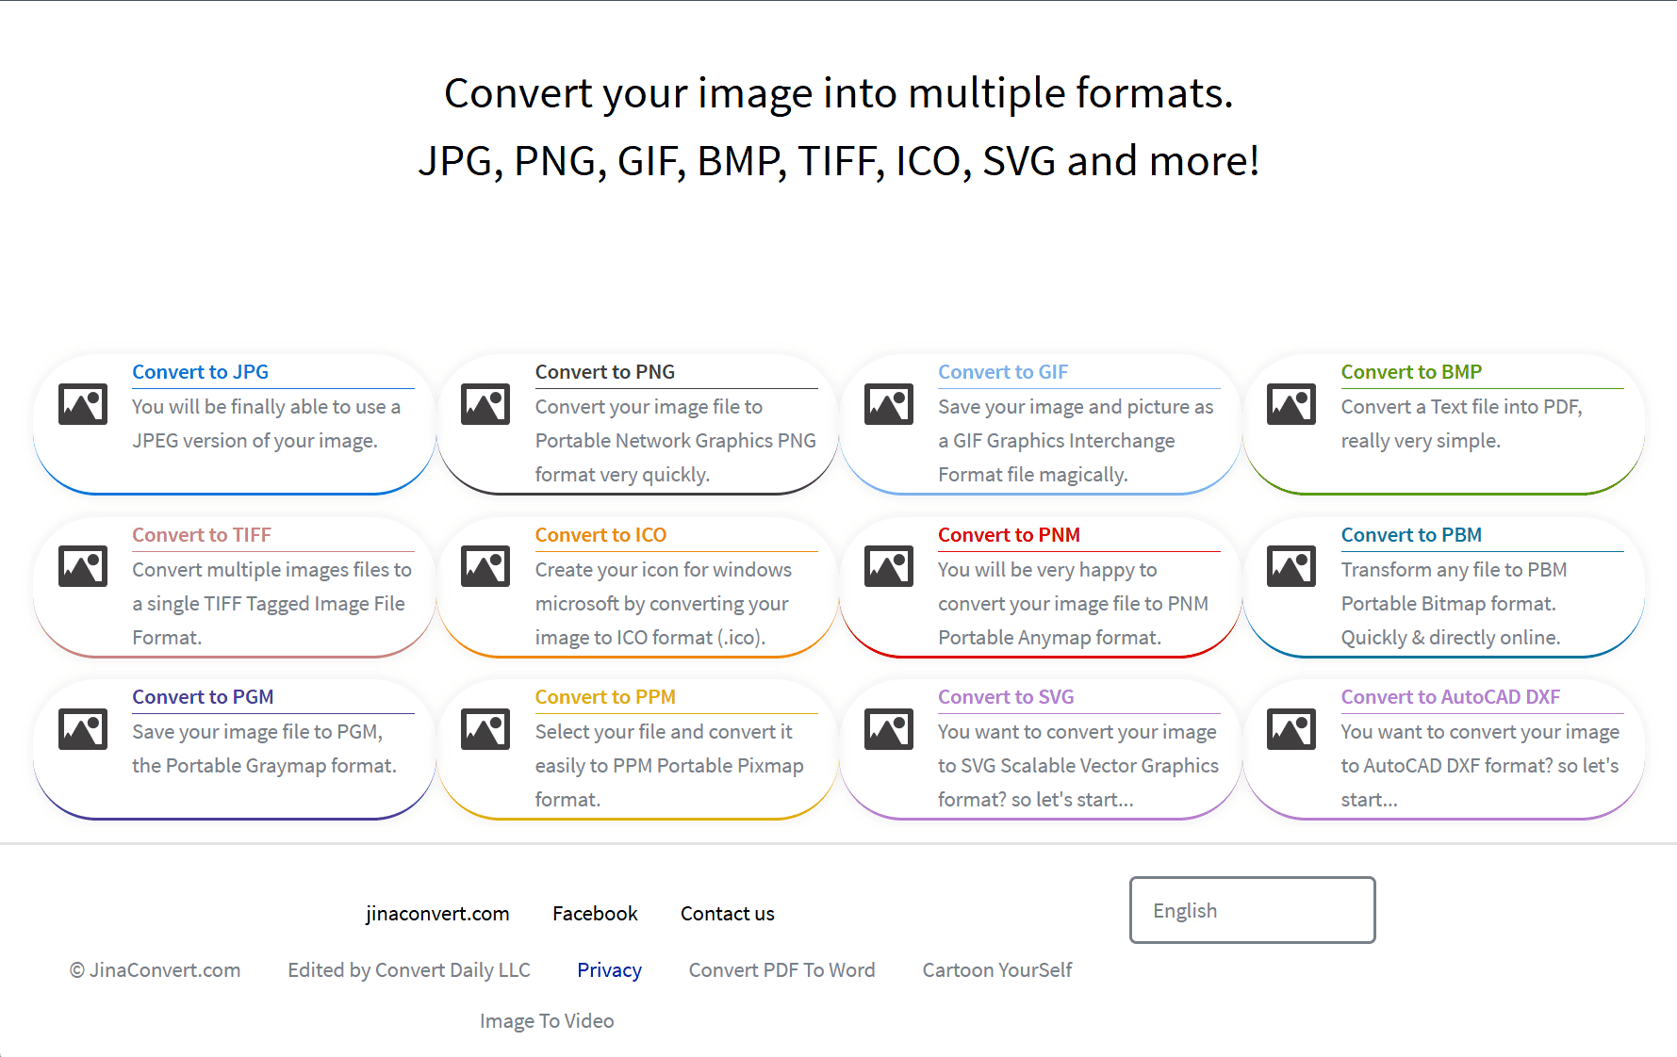The image size is (1677, 1057).
Task: Click the image icon on Convert to JPG card
Action: click(x=82, y=404)
